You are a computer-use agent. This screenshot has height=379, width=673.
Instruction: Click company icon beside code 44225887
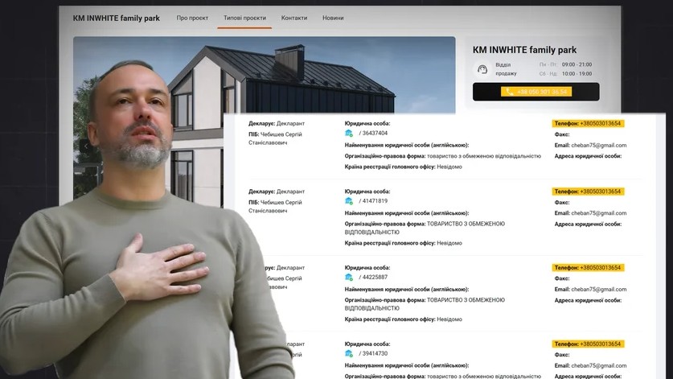349,277
